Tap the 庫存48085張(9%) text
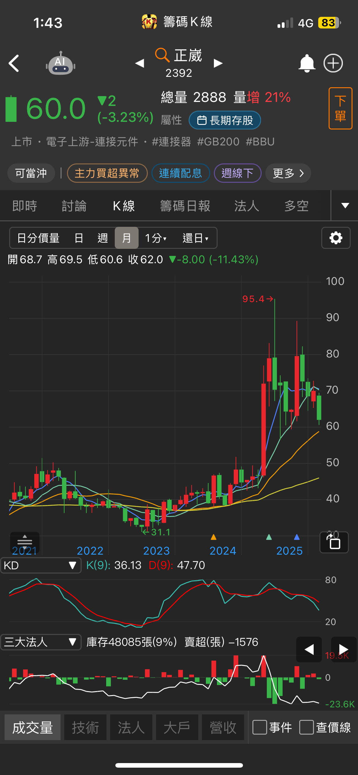 pos(132,642)
